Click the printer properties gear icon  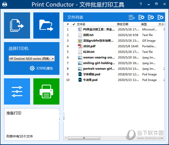point(32,68)
